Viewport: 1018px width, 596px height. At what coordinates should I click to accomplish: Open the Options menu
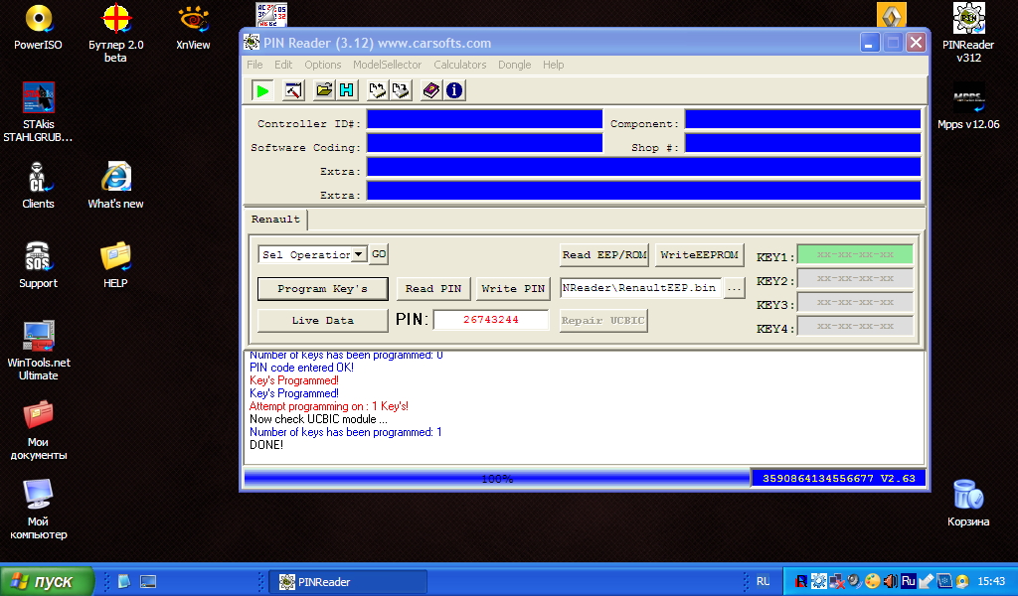(x=323, y=65)
